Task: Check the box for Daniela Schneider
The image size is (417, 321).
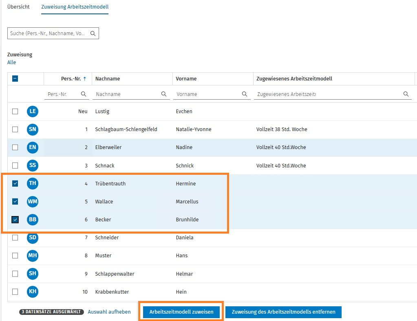Action: point(15,237)
